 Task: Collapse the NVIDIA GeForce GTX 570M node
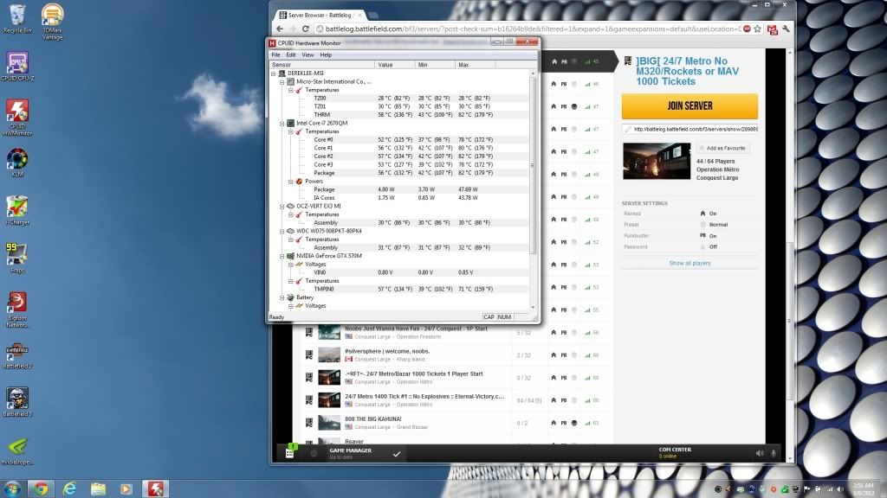pyautogui.click(x=282, y=256)
